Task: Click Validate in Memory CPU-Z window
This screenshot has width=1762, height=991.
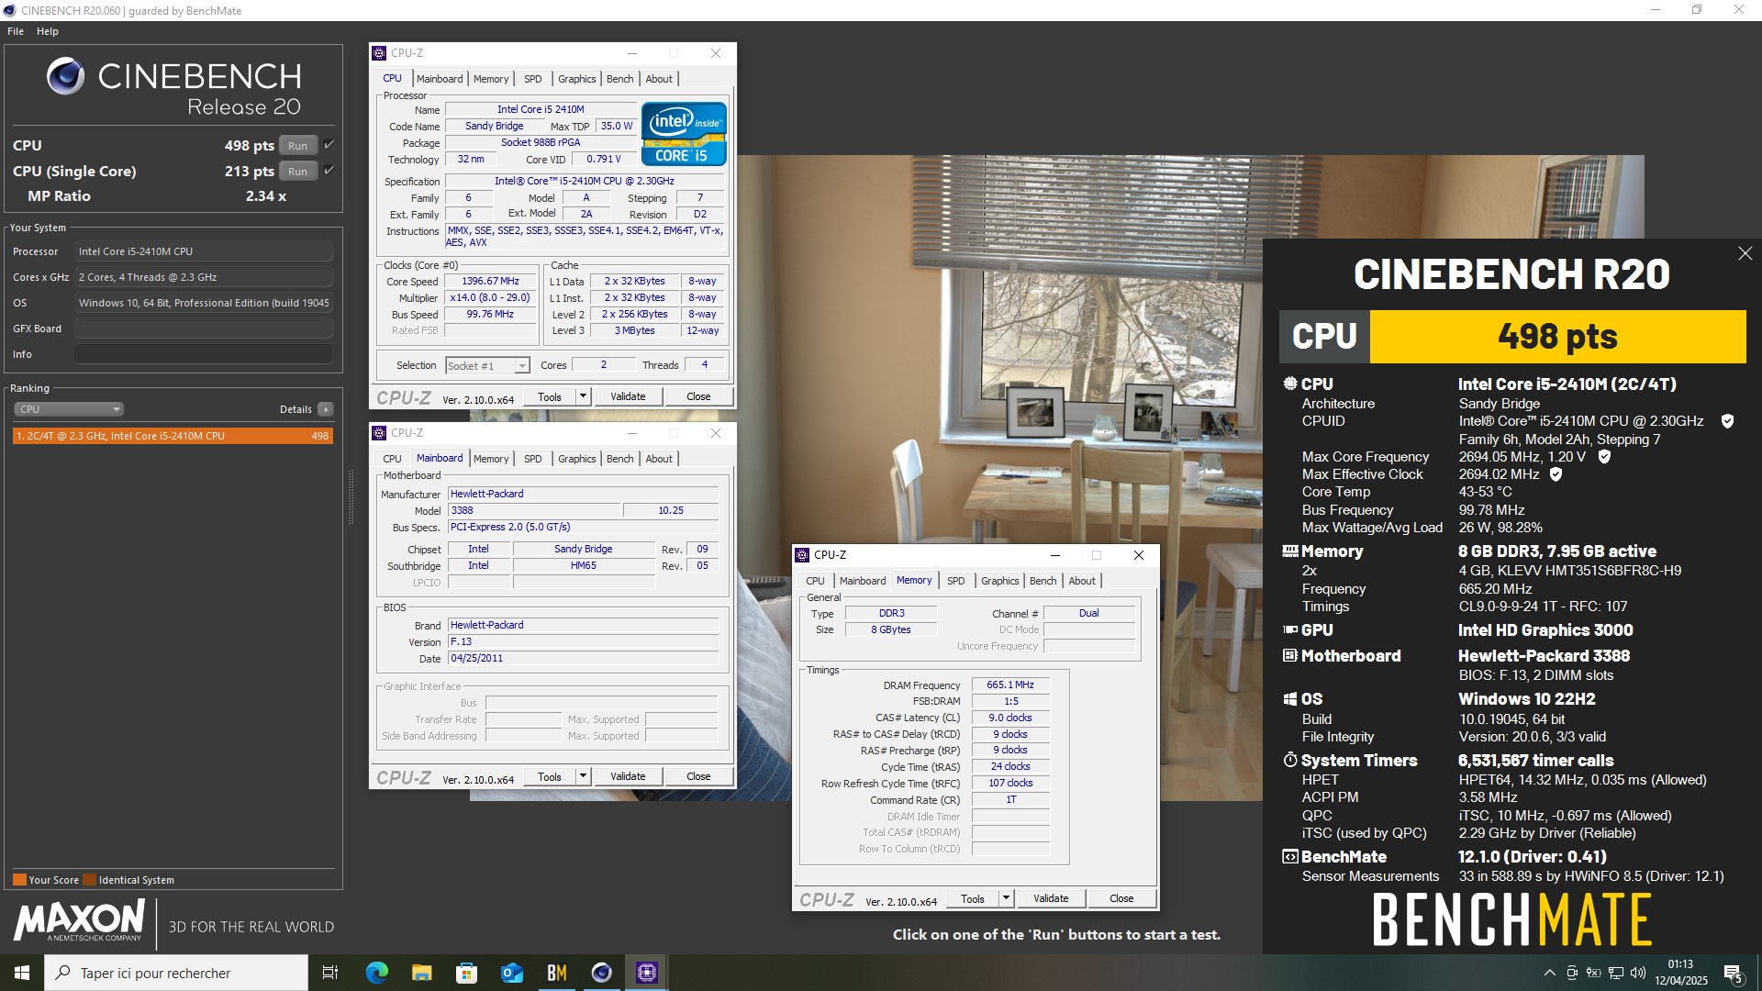Action: pyautogui.click(x=1051, y=899)
